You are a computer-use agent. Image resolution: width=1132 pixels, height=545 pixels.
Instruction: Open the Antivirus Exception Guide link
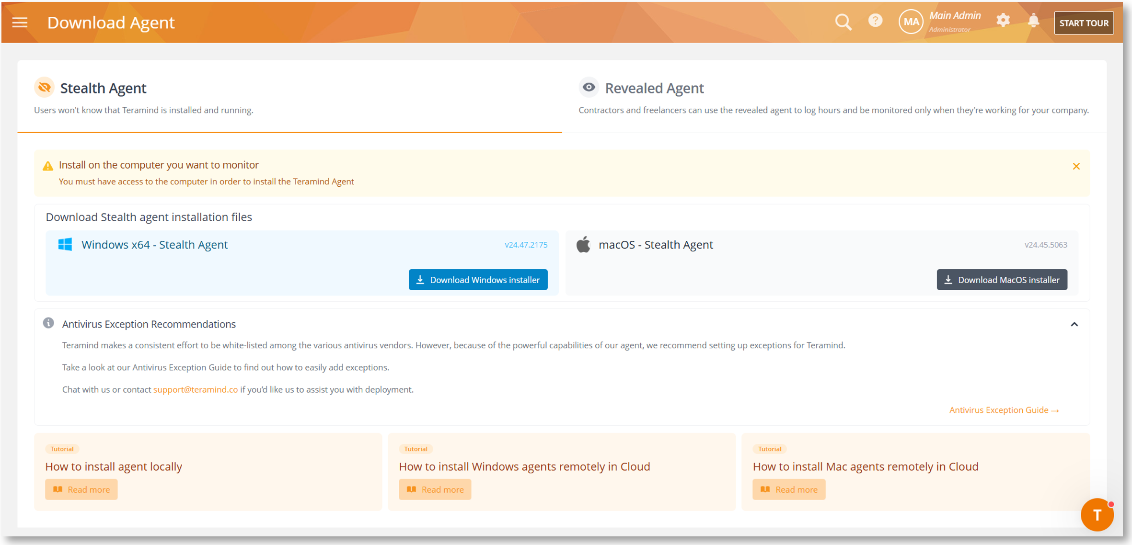1004,410
